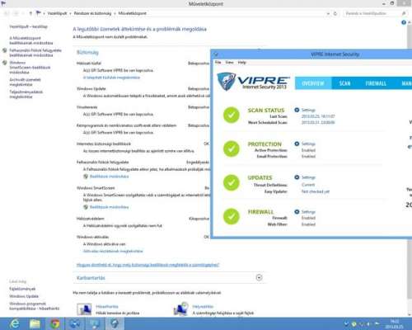Open the long underlined security settings help link
The image size is (412, 330).
coord(147,265)
